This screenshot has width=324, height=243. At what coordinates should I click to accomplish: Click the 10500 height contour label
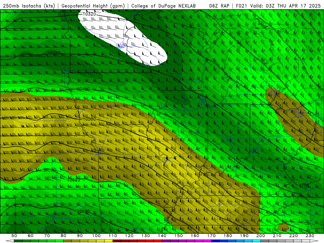pos(89,119)
